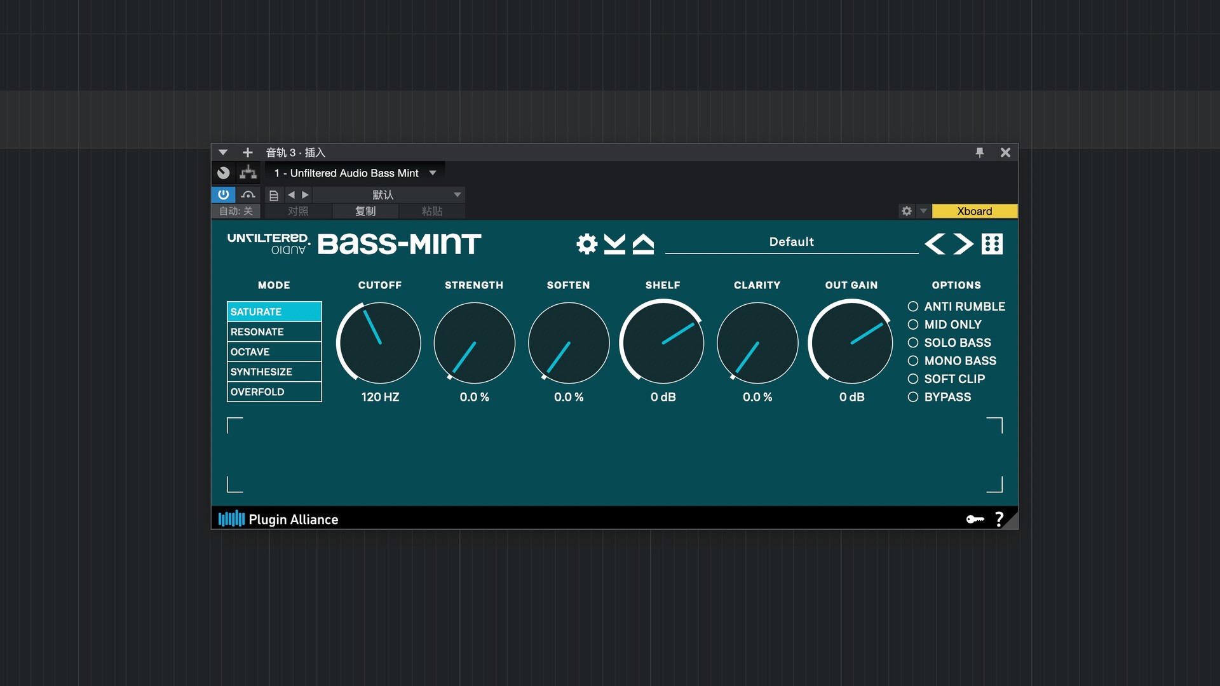
Task: Expand the window header dropdown triangle
Action: tap(223, 152)
